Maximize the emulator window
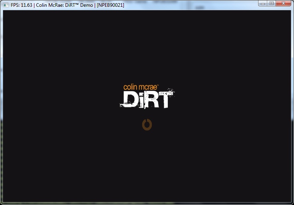Viewport: 294px width, 205px height. pos(272,3)
